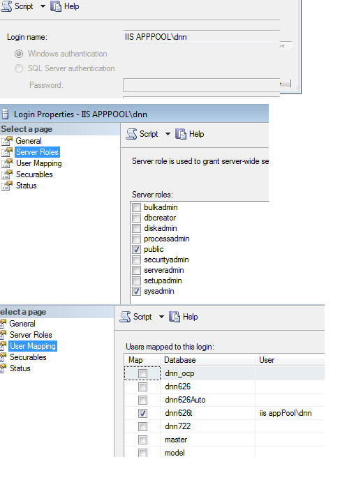
Task: Enable mapping for the master database
Action: point(142,440)
